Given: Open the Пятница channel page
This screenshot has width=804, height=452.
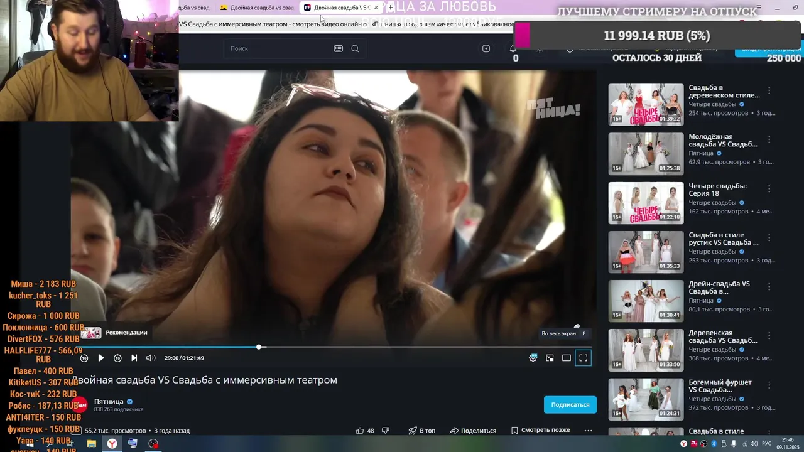Looking at the screenshot, I should pyautogui.click(x=109, y=401).
